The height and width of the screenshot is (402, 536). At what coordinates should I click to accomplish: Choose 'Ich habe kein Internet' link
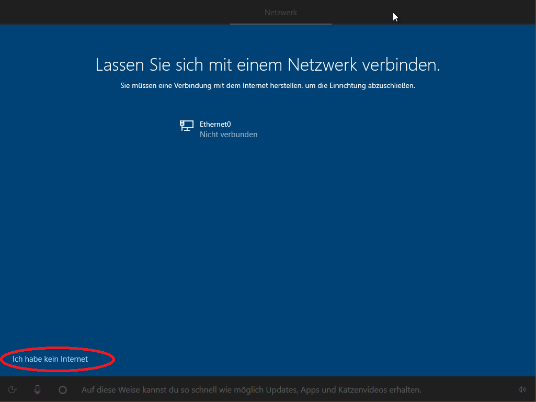(x=50, y=359)
